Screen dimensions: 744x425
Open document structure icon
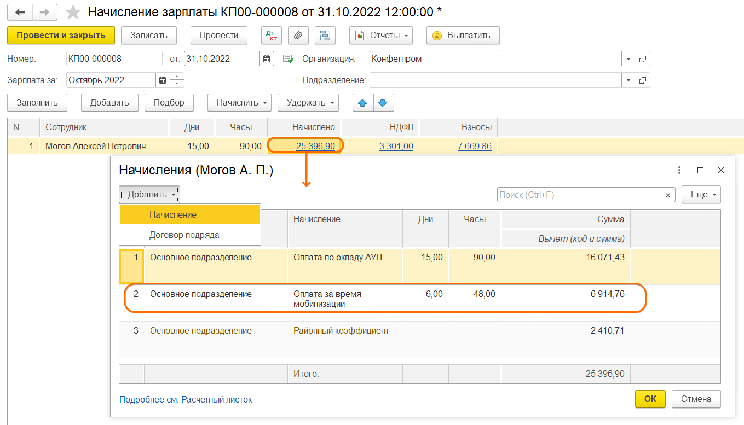tap(325, 36)
